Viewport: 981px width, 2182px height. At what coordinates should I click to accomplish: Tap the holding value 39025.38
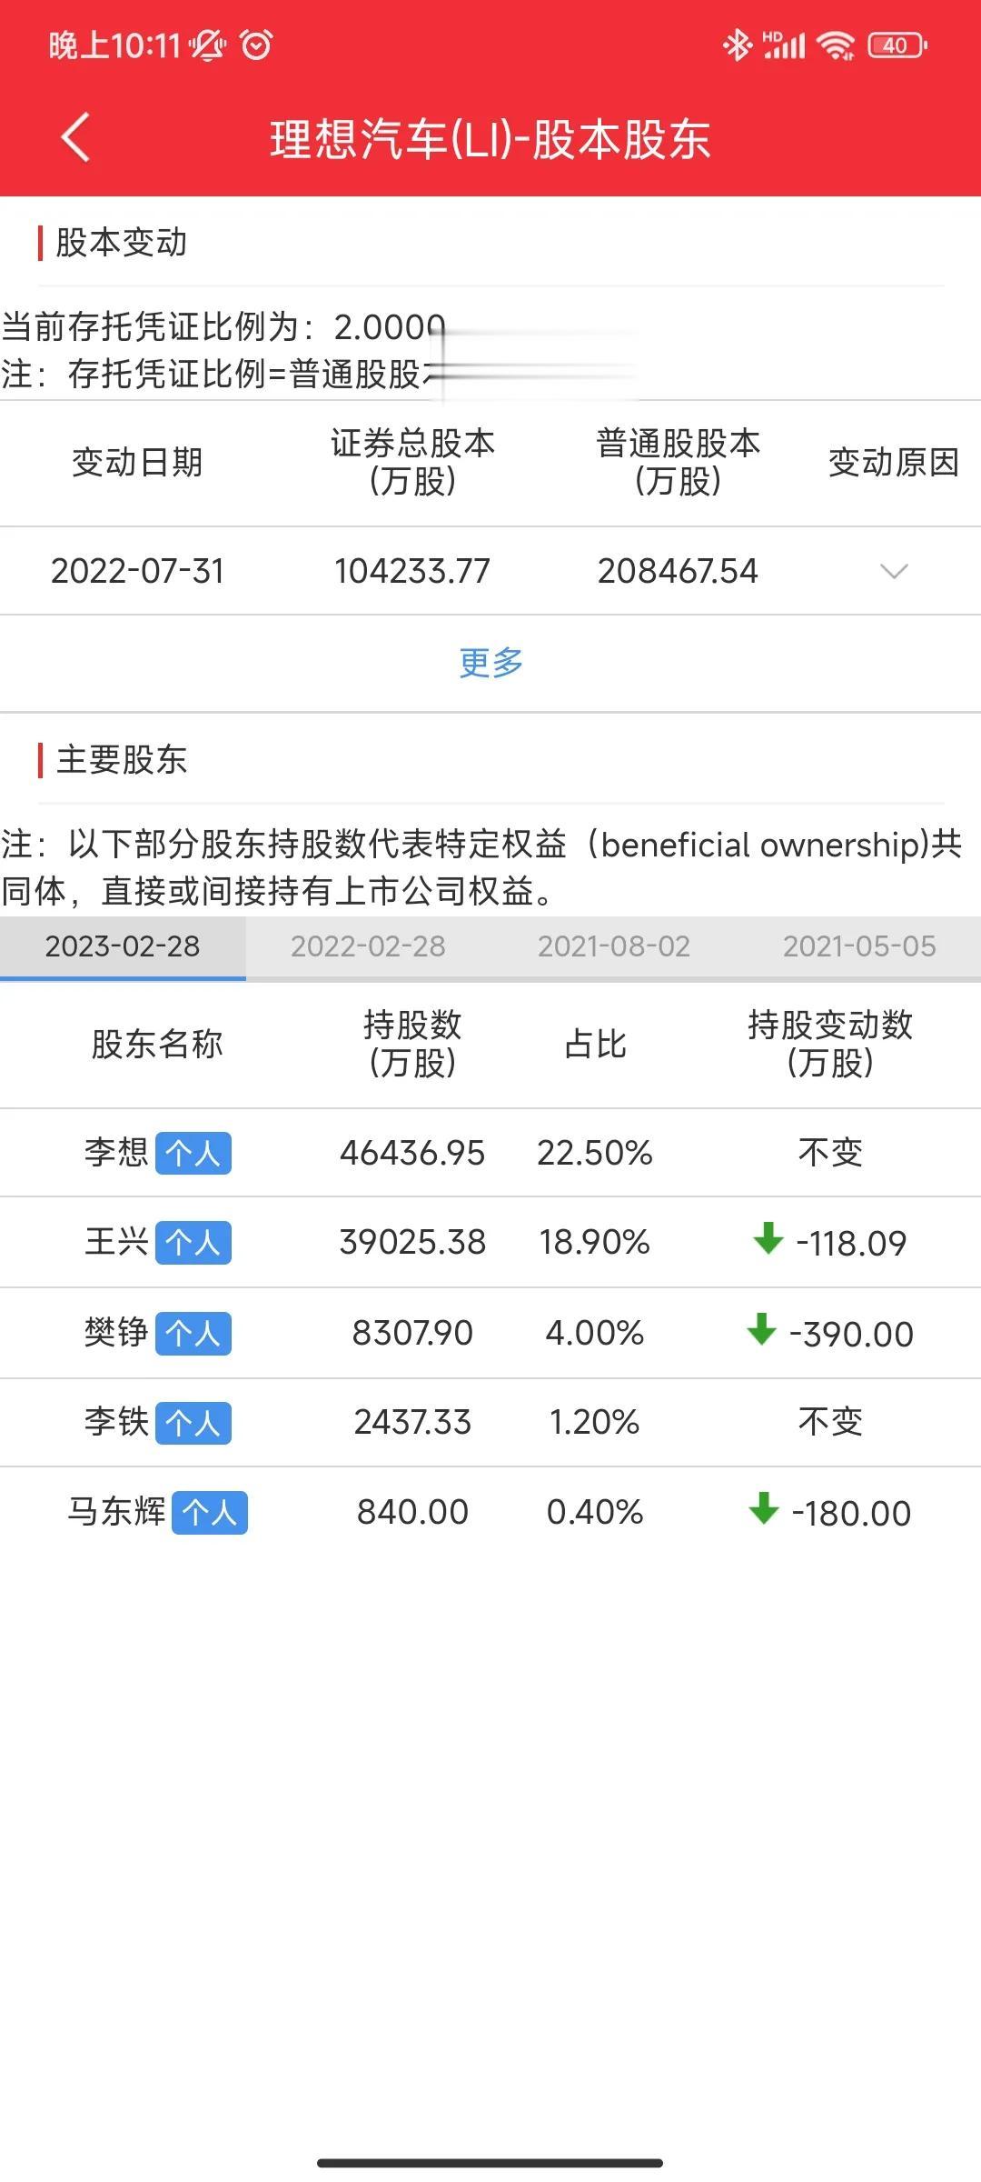click(412, 1242)
